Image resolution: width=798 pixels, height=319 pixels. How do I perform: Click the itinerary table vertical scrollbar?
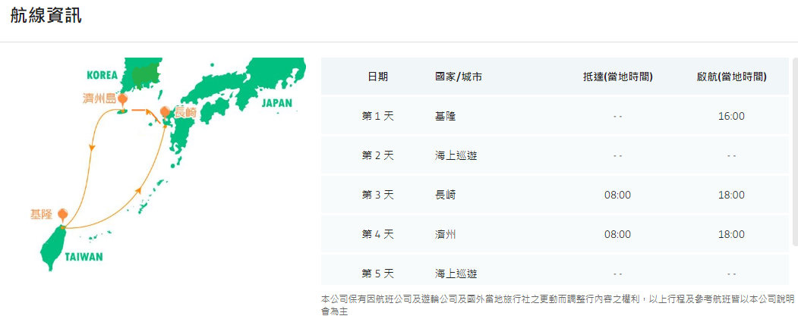click(x=795, y=152)
